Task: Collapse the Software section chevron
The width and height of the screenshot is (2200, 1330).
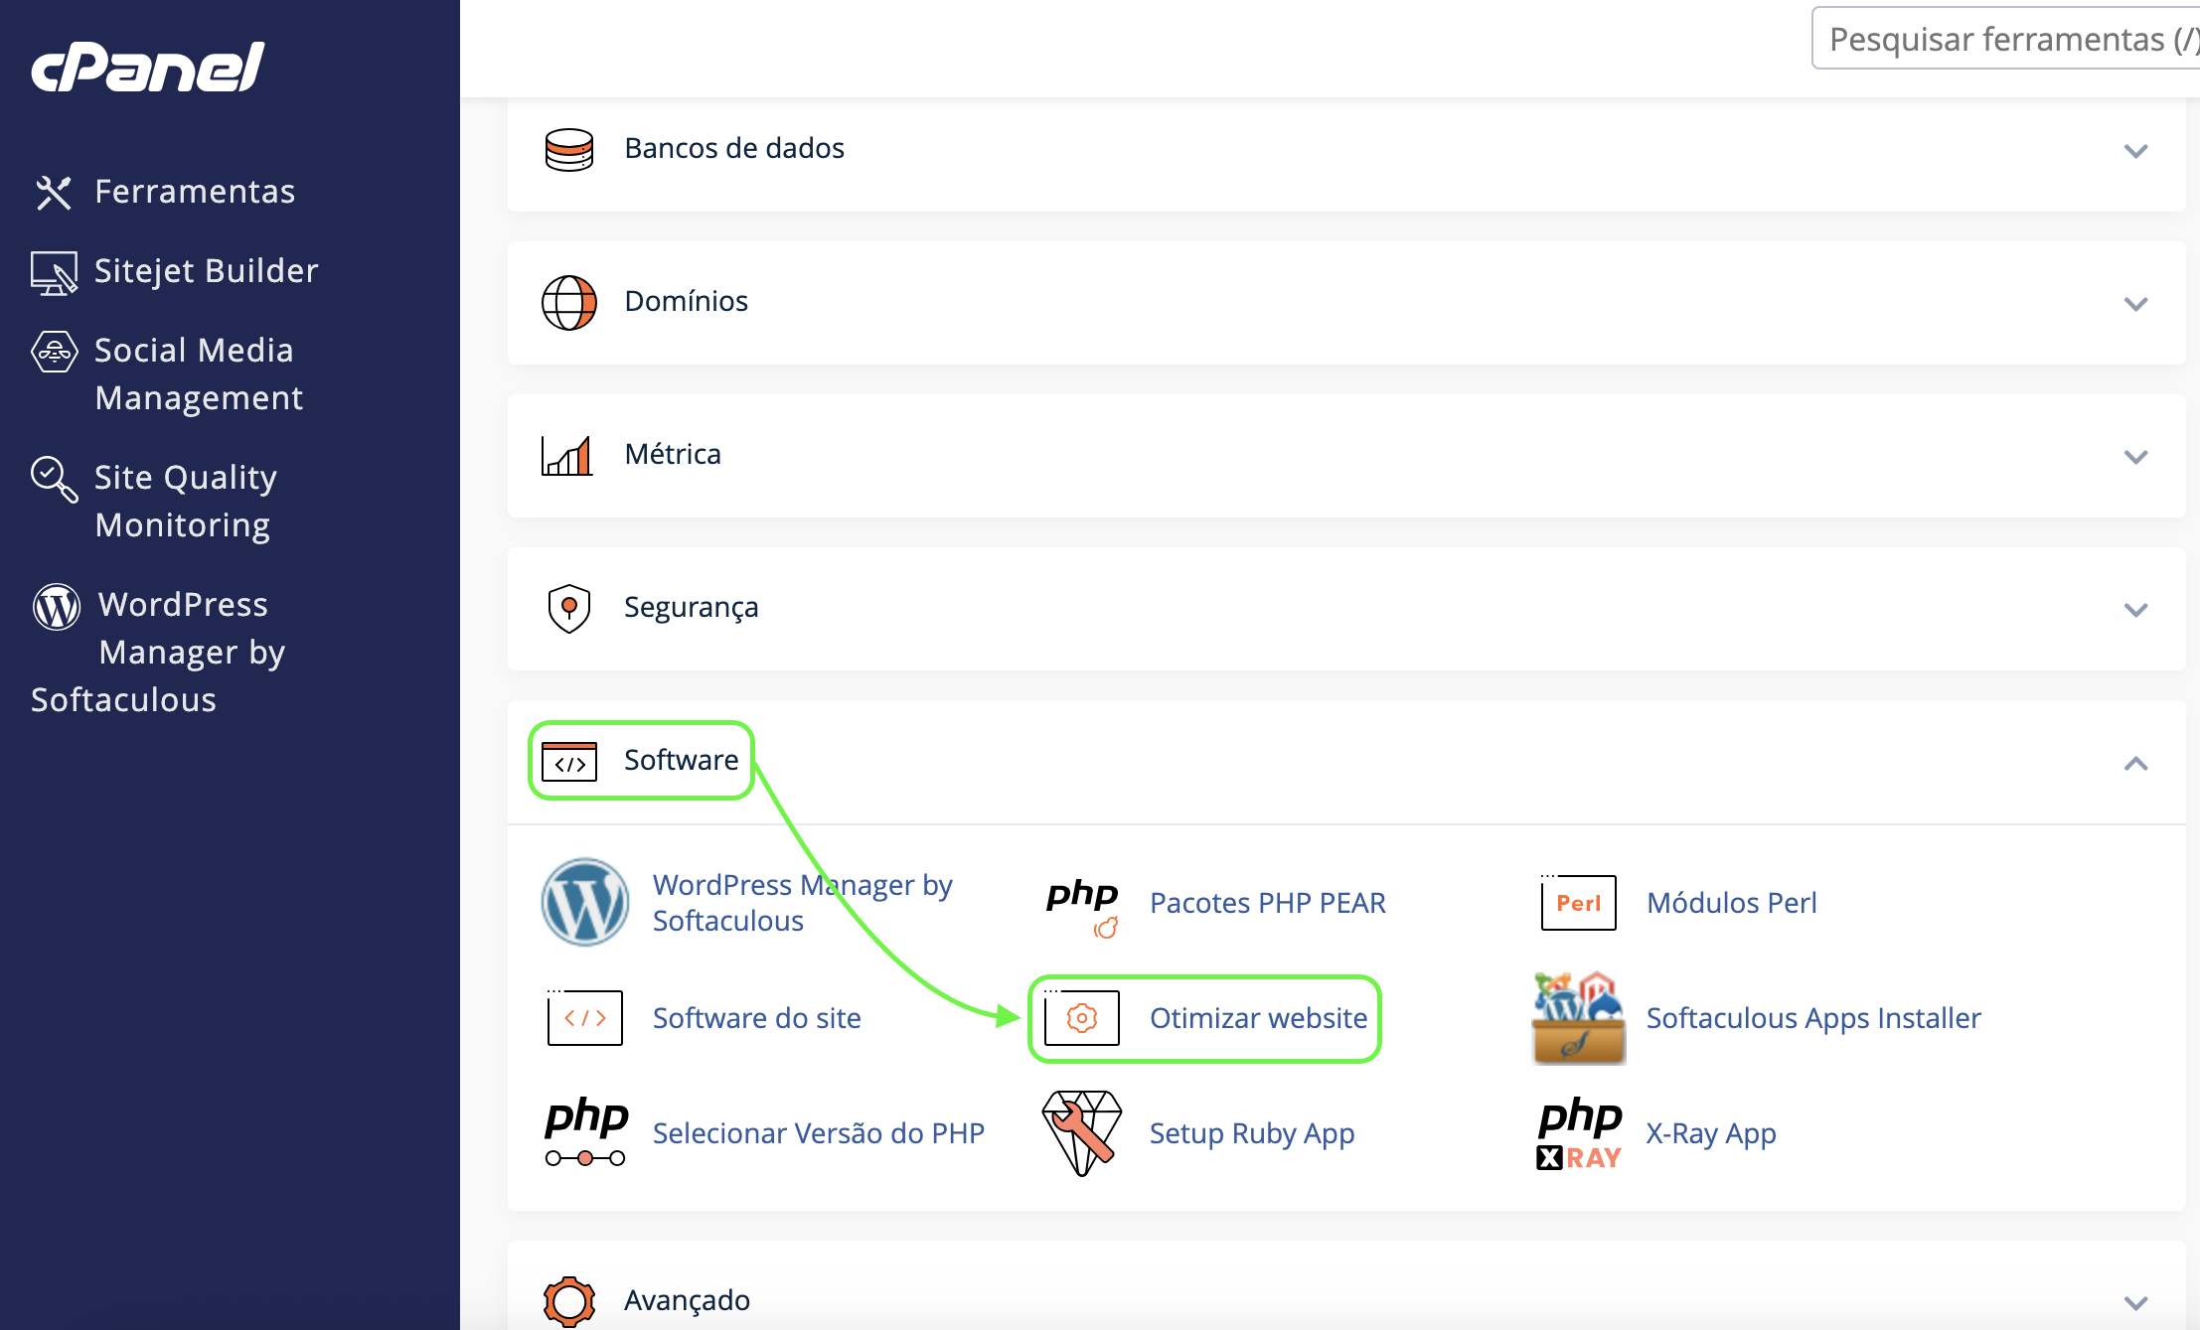Action: pyautogui.click(x=2135, y=763)
